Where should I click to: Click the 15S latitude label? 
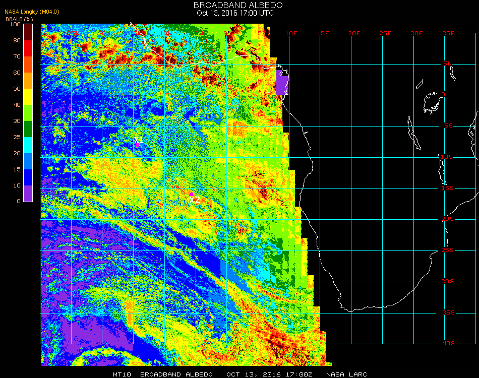click(448, 188)
